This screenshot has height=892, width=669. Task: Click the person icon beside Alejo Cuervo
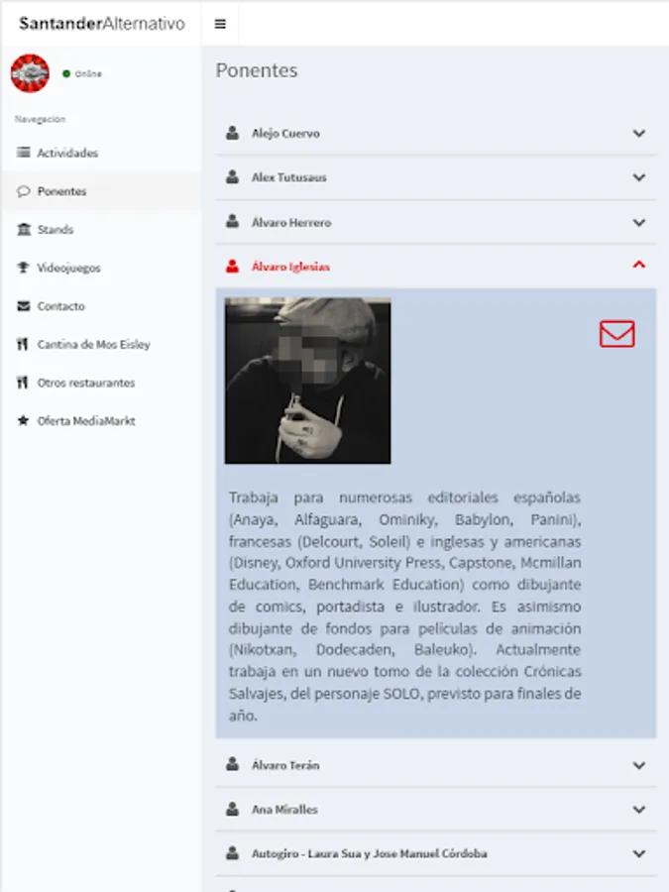tap(232, 133)
